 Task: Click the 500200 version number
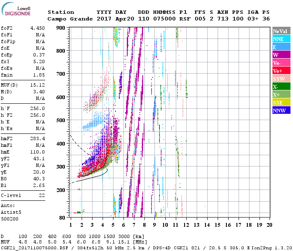point(10,219)
